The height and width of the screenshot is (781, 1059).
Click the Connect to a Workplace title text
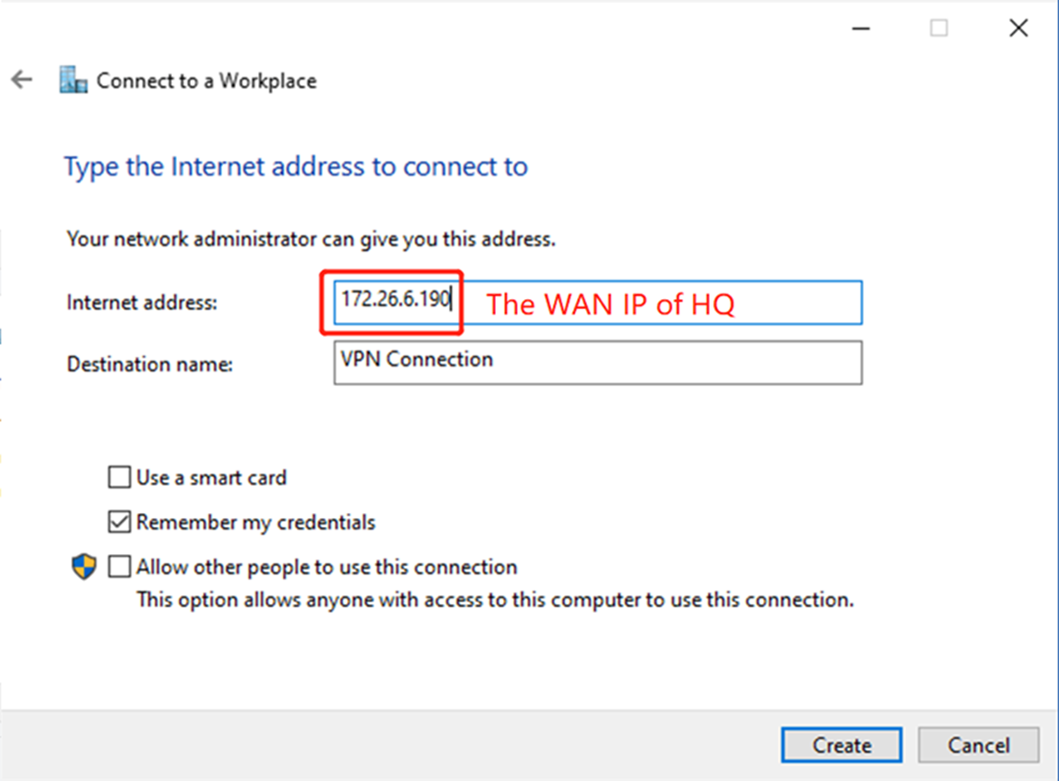coord(206,80)
